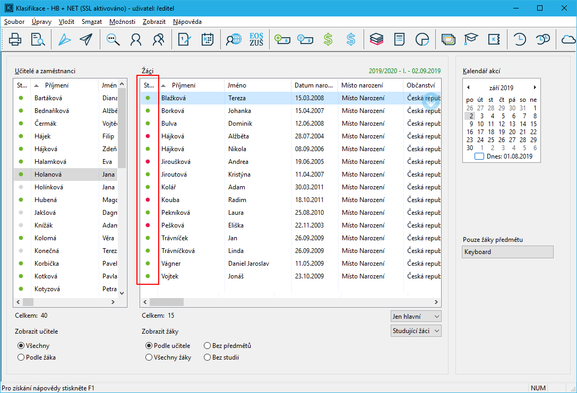The width and height of the screenshot is (577, 393).
Task: Click the stacked books icon
Action: (376, 39)
